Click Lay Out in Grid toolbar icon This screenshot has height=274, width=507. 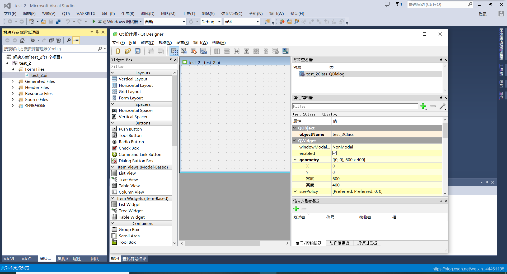(x=256, y=51)
